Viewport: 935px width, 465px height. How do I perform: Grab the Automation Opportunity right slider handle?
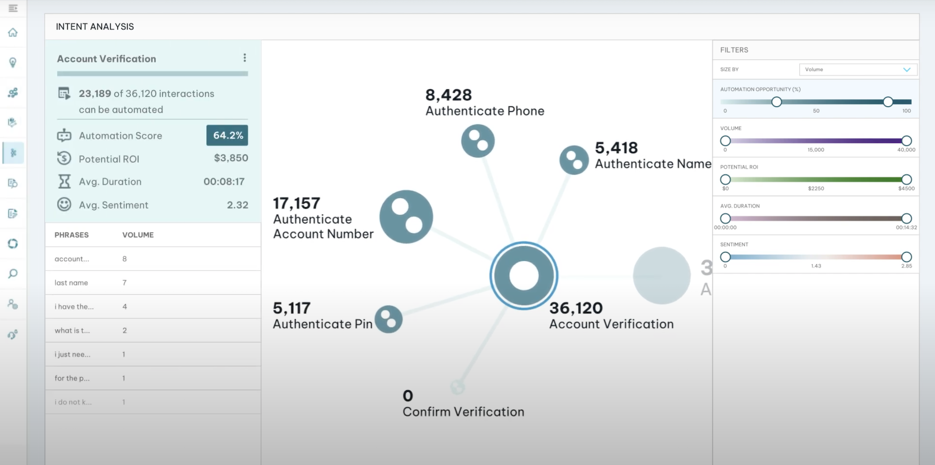(888, 102)
